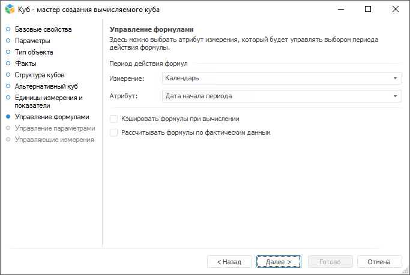
Task: Go to the Альтернативный куб step
Action: [46, 86]
